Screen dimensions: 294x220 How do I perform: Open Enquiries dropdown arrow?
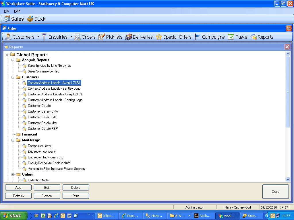(x=71, y=37)
